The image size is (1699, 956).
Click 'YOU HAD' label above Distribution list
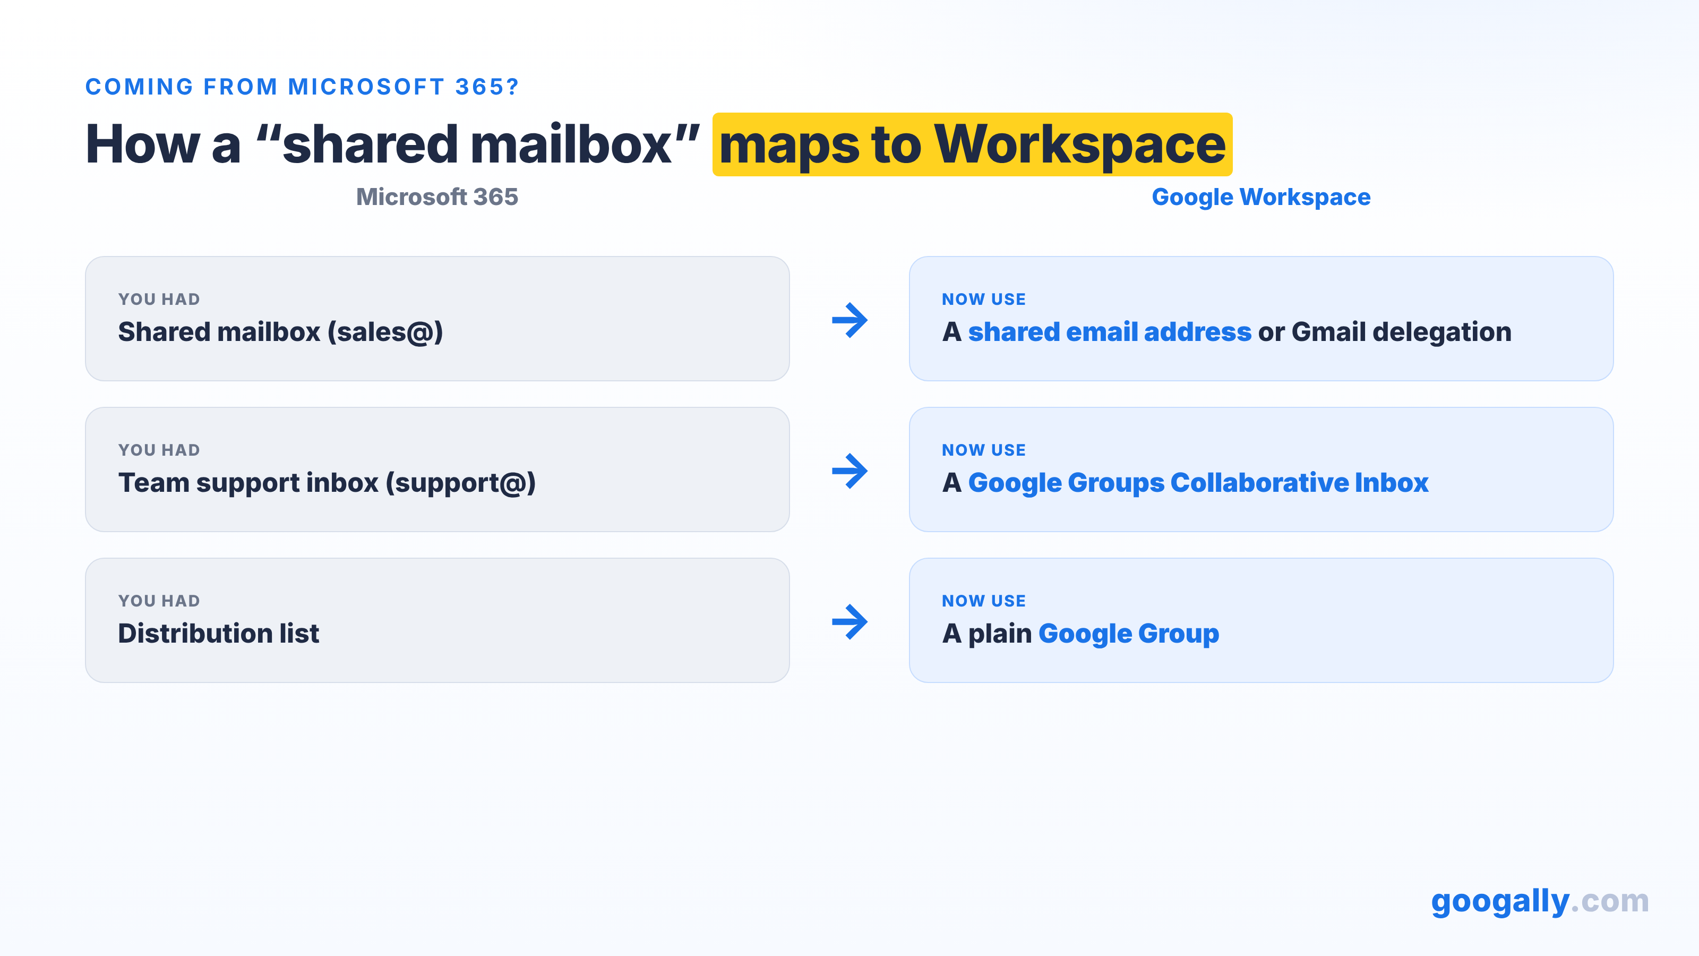pos(159,601)
